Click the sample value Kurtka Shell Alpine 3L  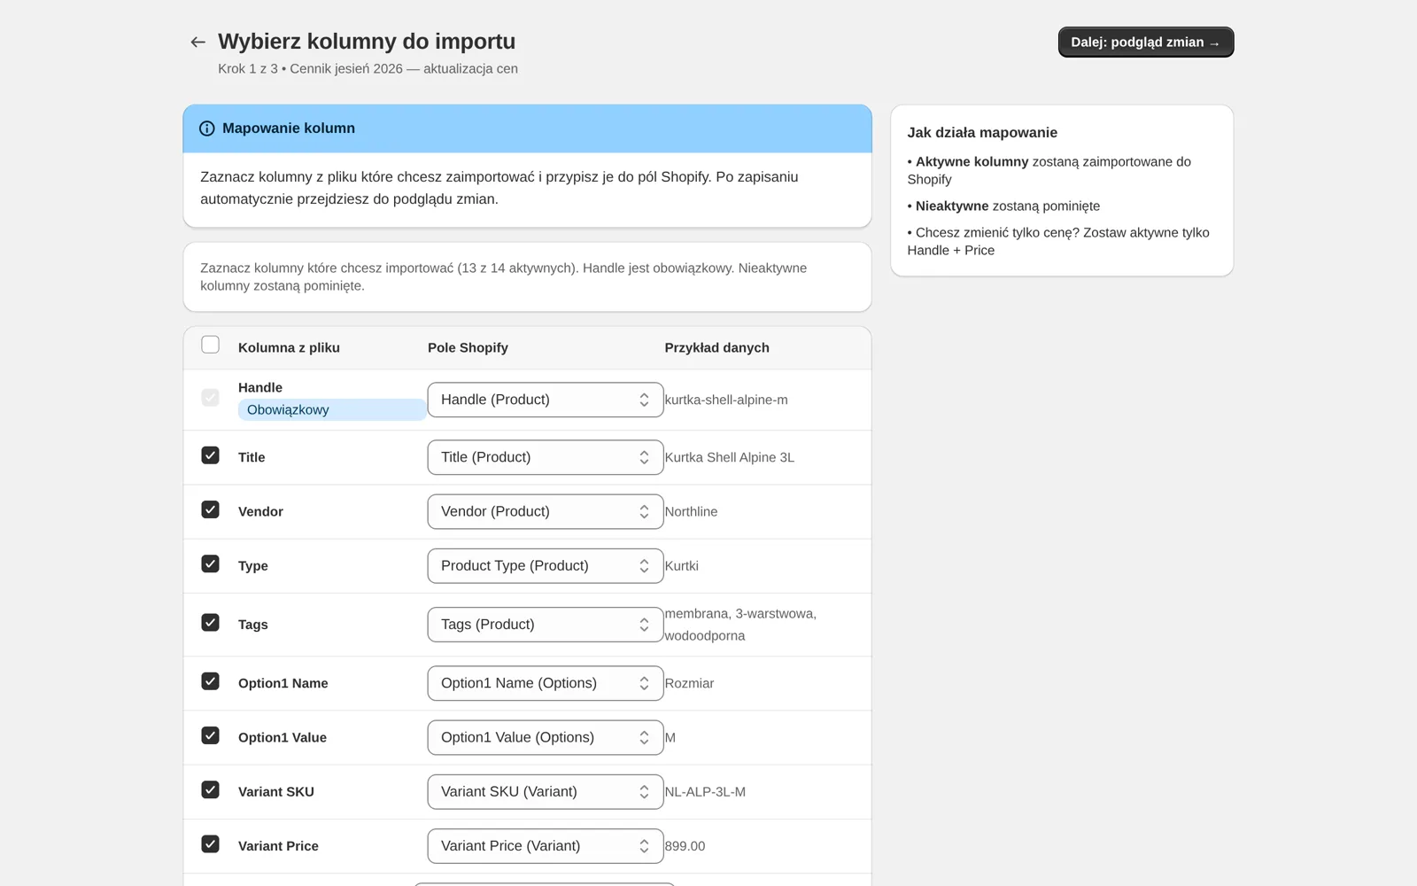point(730,457)
